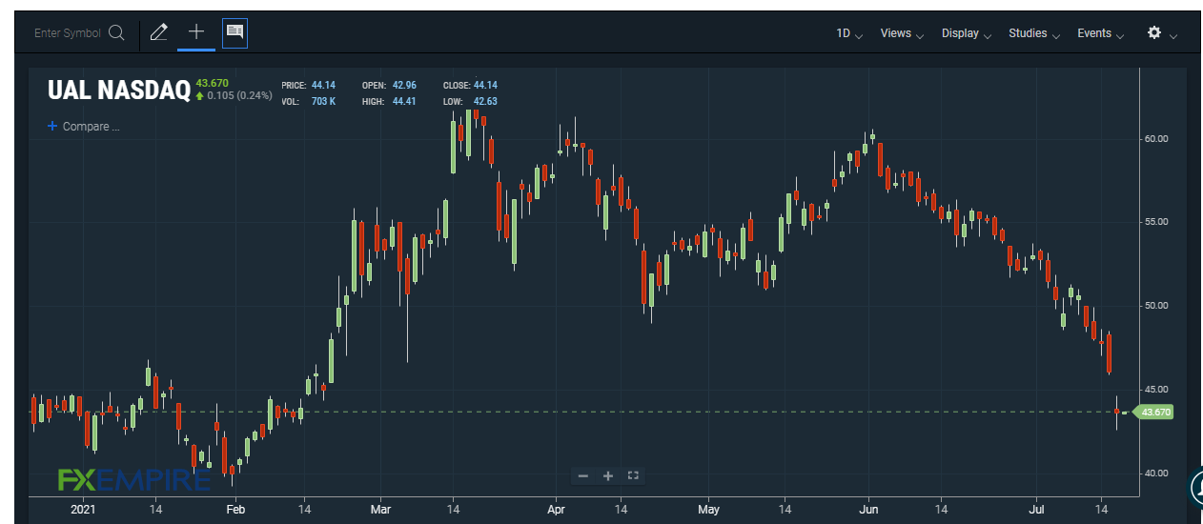Click the 2021 date axis label
This screenshot has height=524, width=1203.
[x=83, y=510]
